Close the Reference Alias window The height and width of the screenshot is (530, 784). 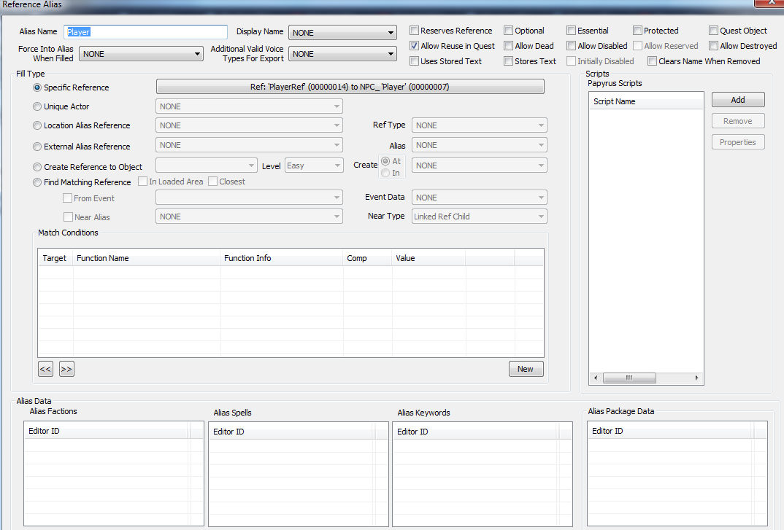coord(770,3)
